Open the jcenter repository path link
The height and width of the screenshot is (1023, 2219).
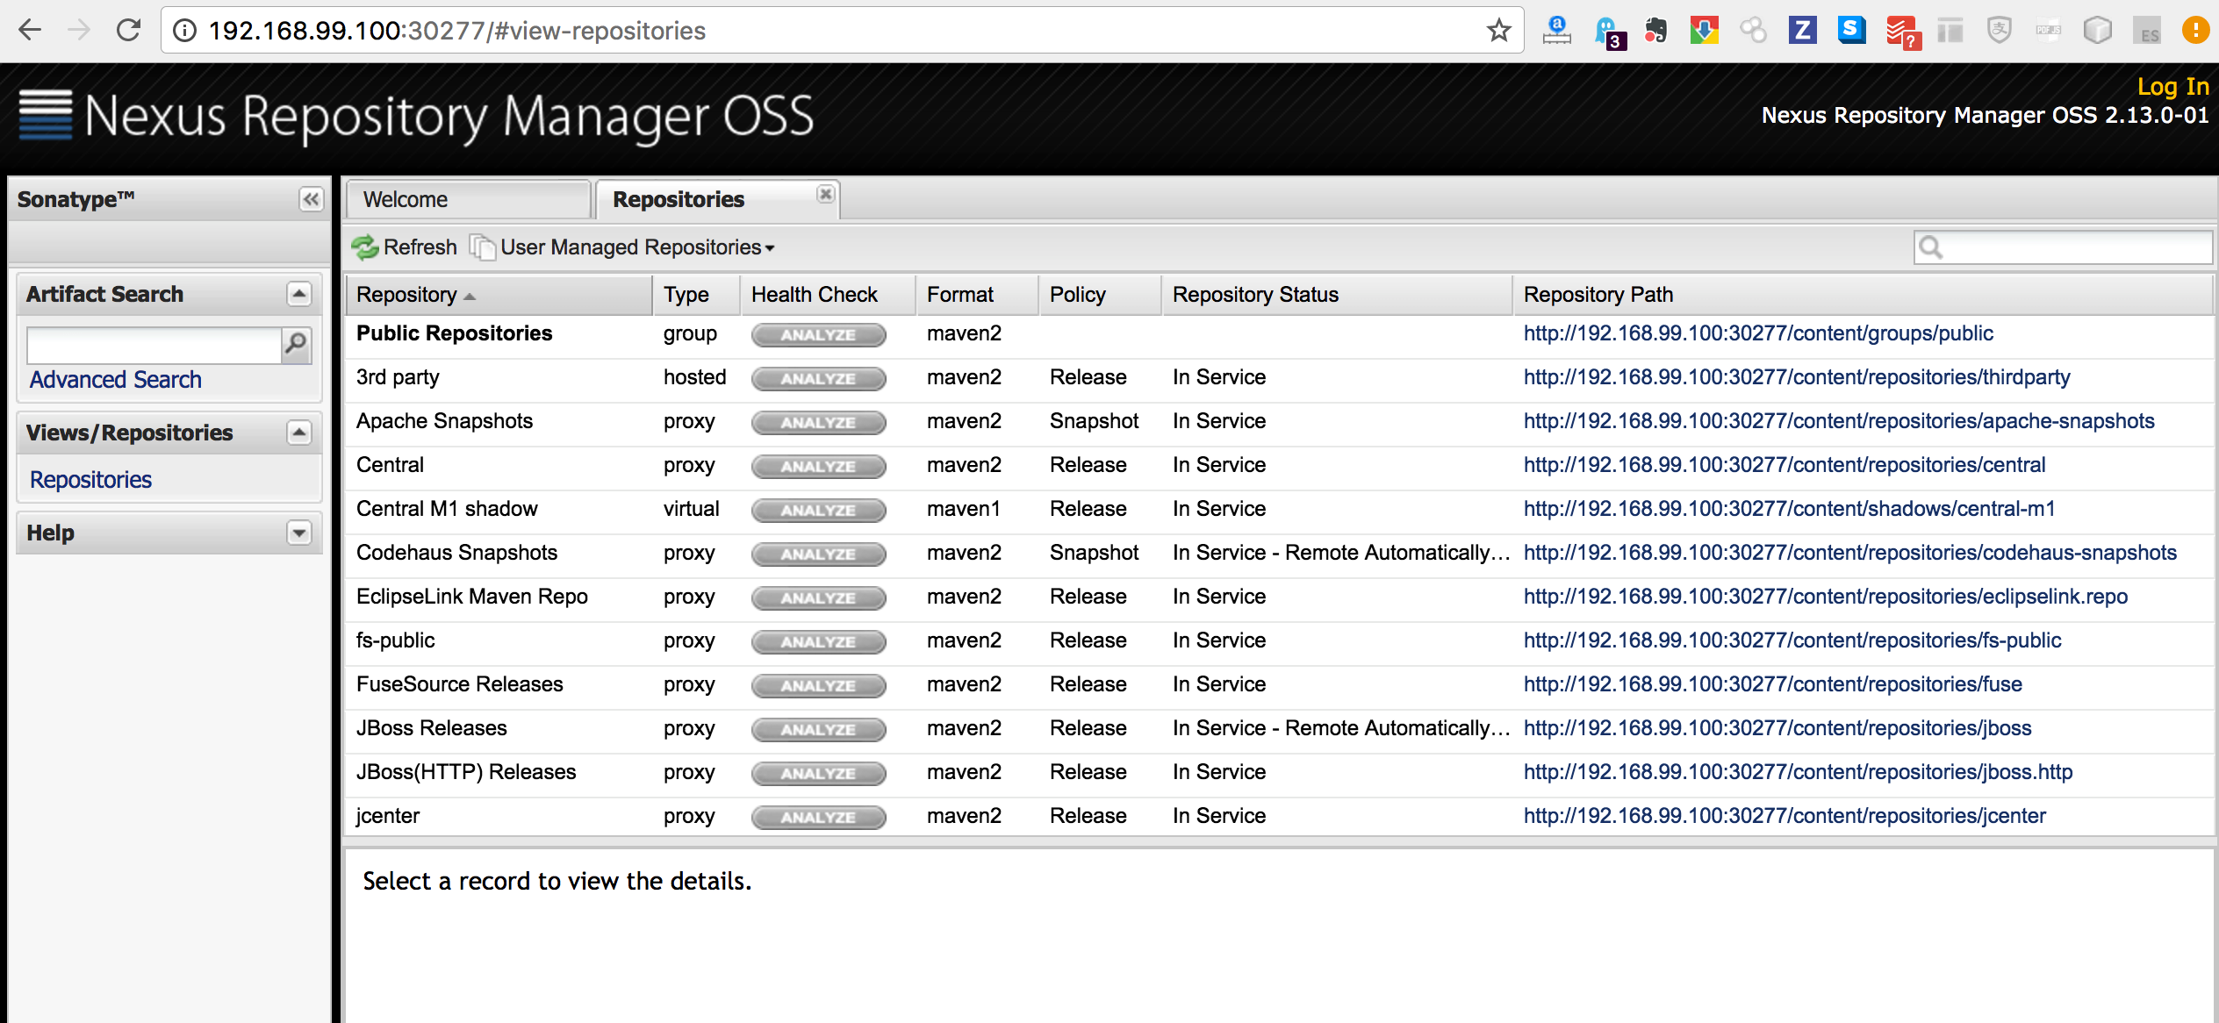1784,816
